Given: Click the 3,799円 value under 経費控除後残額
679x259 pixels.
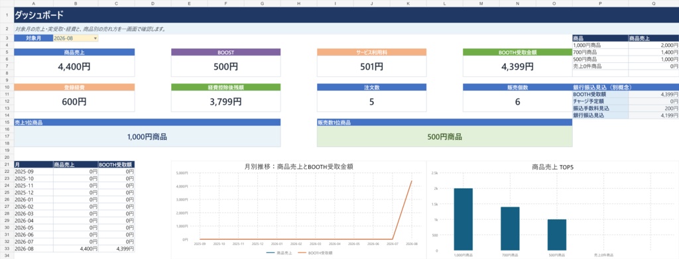Looking at the screenshot, I should 225,102.
